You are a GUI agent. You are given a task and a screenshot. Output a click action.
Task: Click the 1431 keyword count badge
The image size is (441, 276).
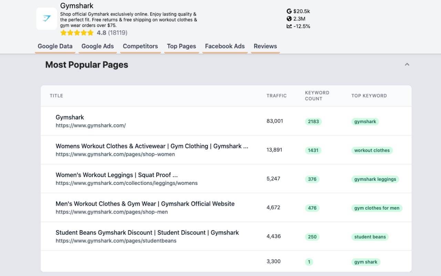[x=313, y=150]
